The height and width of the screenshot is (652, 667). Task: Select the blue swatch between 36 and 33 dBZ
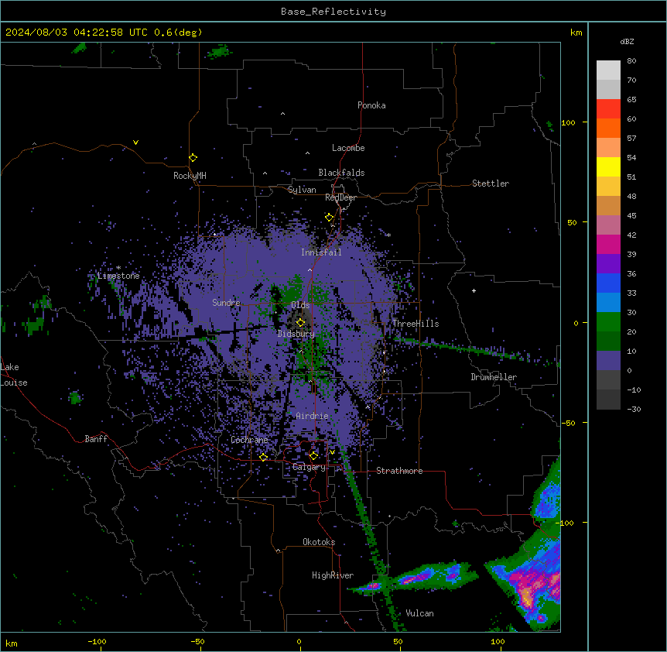coord(608,283)
